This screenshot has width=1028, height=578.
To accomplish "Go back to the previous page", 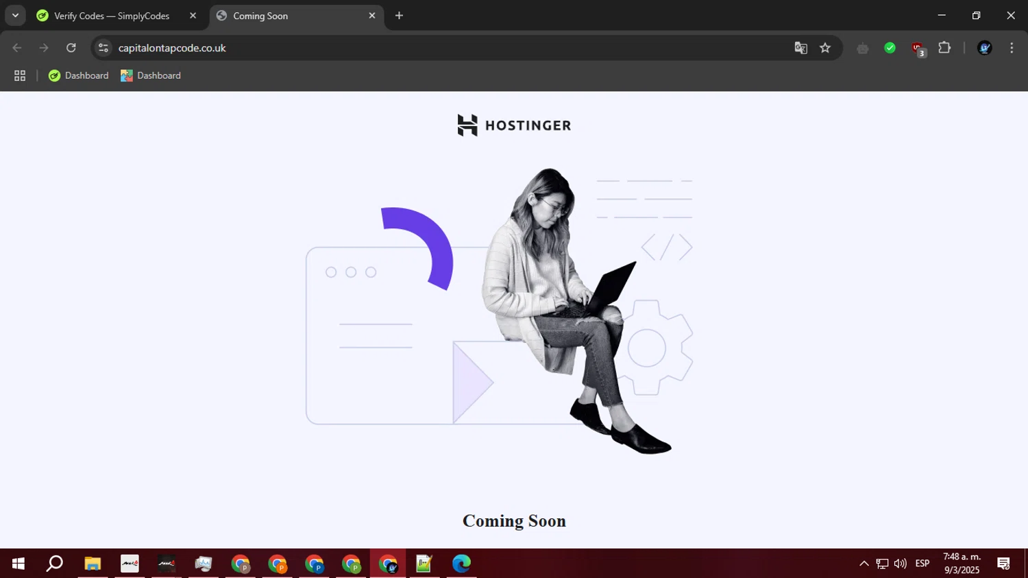I will (x=17, y=48).
